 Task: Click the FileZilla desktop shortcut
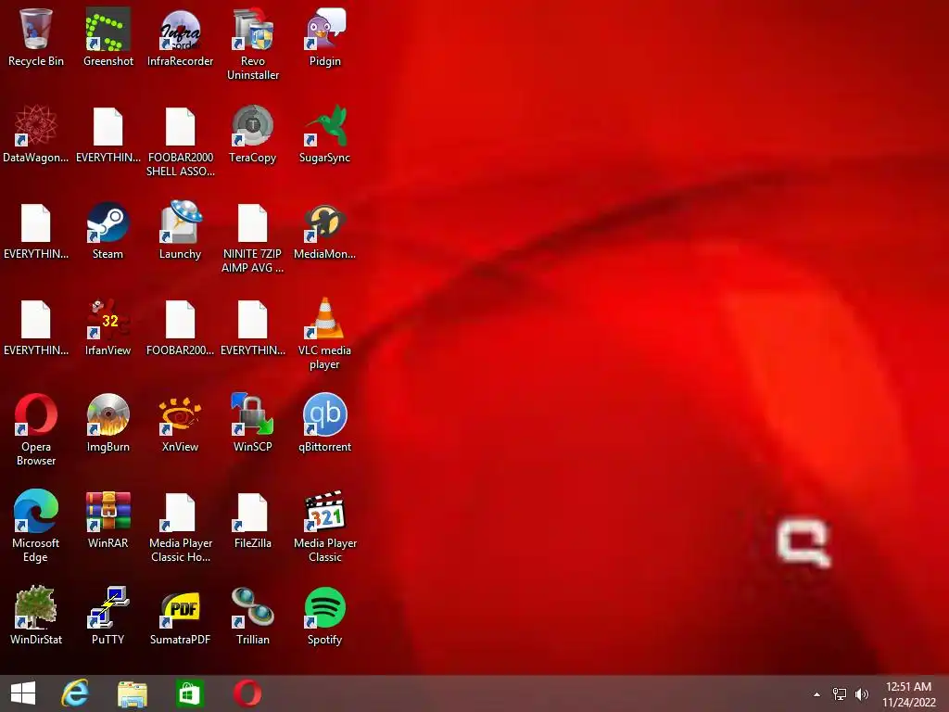(x=252, y=511)
